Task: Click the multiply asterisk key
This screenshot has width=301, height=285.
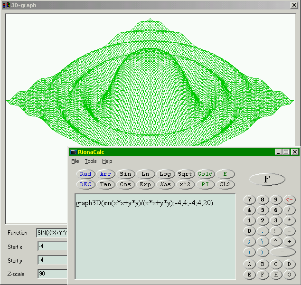Action: click(x=289, y=220)
